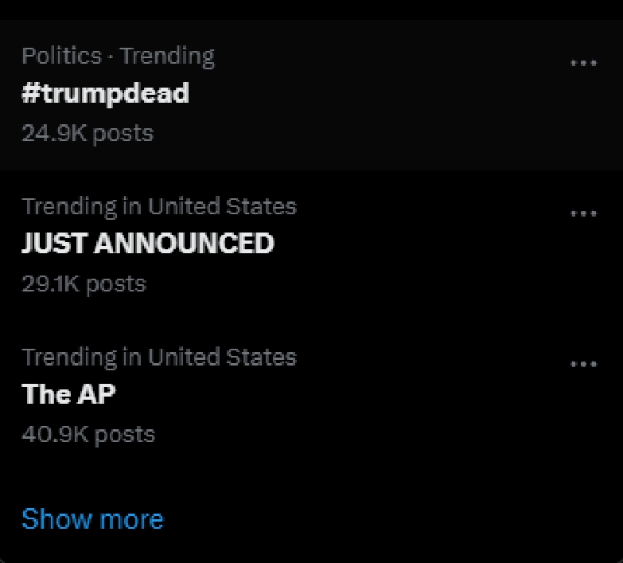Click the Politics · Trending category label

coord(118,56)
